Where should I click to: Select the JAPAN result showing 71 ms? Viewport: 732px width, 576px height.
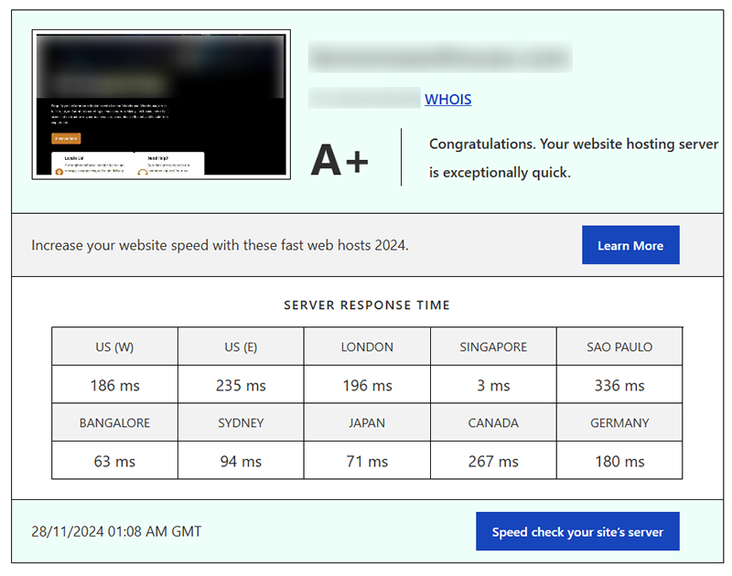click(366, 462)
